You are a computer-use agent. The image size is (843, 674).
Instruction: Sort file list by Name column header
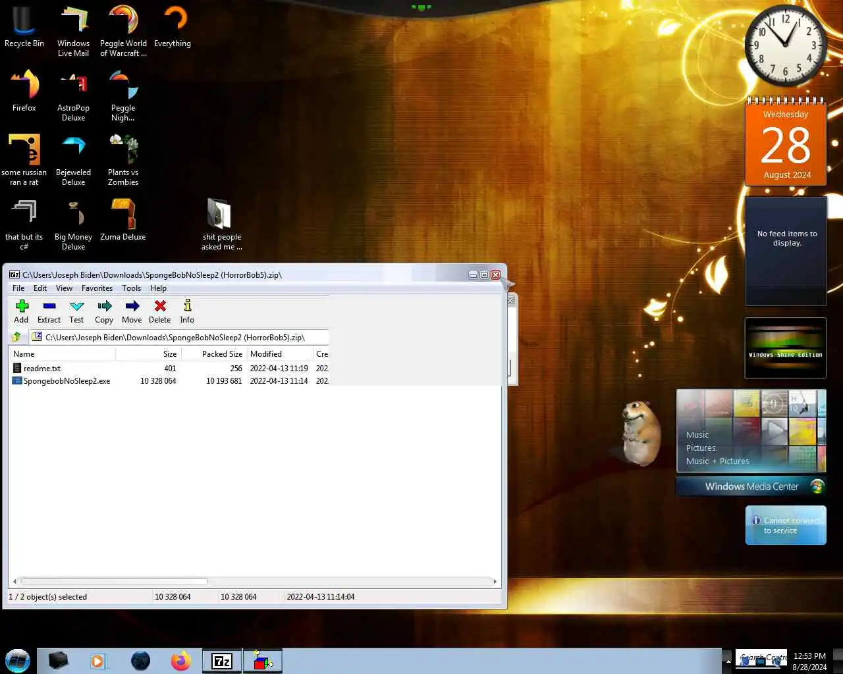coord(63,354)
